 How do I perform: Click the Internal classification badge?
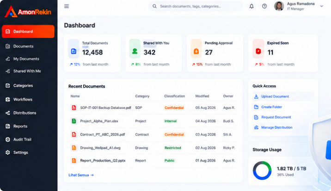click(x=171, y=121)
